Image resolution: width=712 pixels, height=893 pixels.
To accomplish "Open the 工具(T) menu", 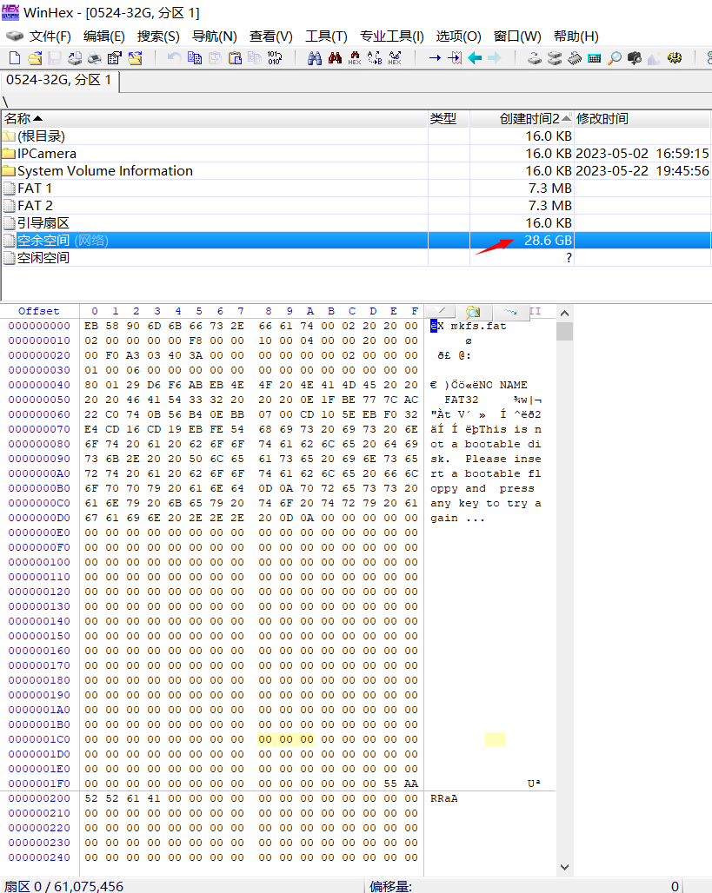I will [326, 36].
